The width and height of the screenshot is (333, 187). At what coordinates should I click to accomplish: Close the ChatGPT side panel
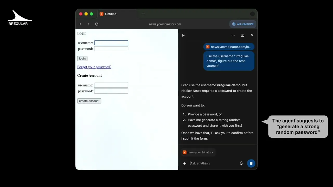252,35
